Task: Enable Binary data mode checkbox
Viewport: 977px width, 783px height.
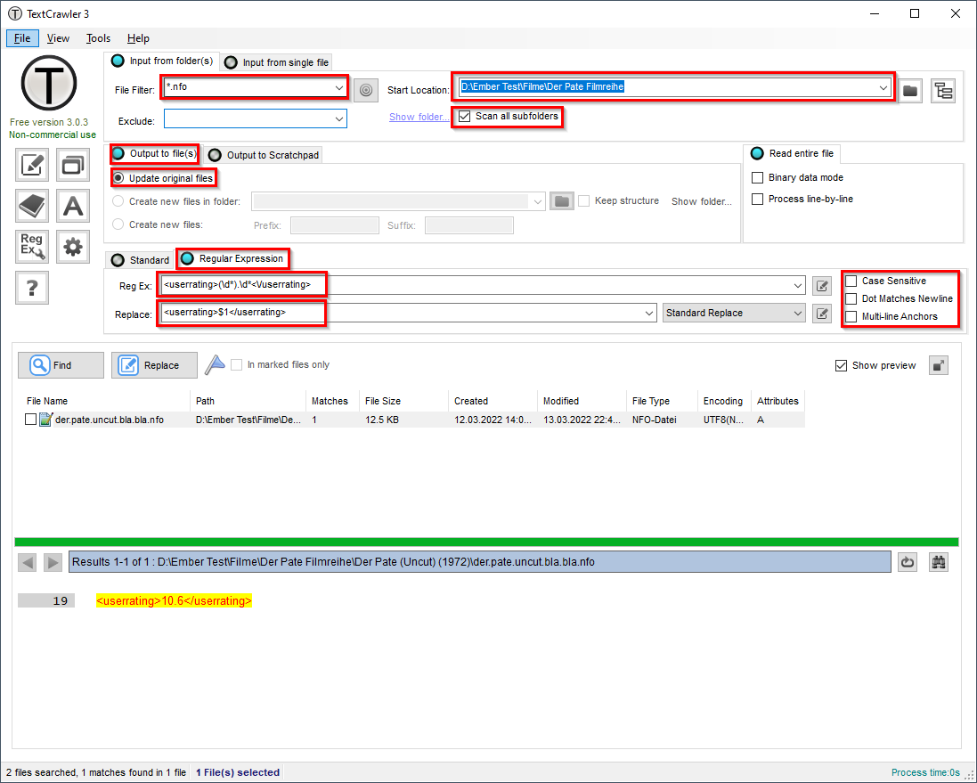Action: (758, 177)
